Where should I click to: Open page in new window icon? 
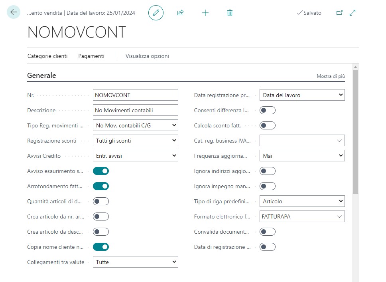point(339,13)
